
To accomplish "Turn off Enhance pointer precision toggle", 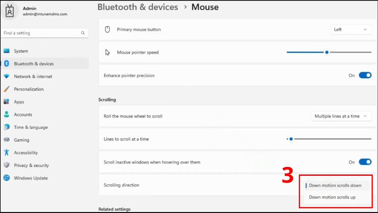I will pyautogui.click(x=365, y=75).
